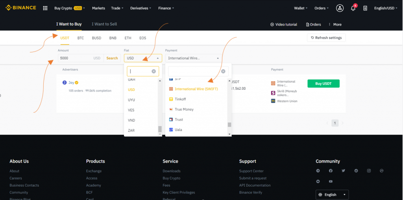Image resolution: width=403 pixels, height=200 pixels.
Task: Click the Payment dropdown search input
Action: coord(198,71)
